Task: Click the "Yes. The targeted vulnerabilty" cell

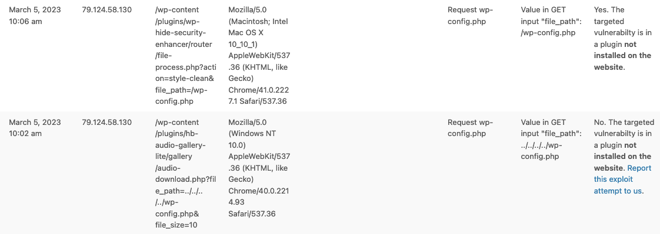Action: (622, 38)
